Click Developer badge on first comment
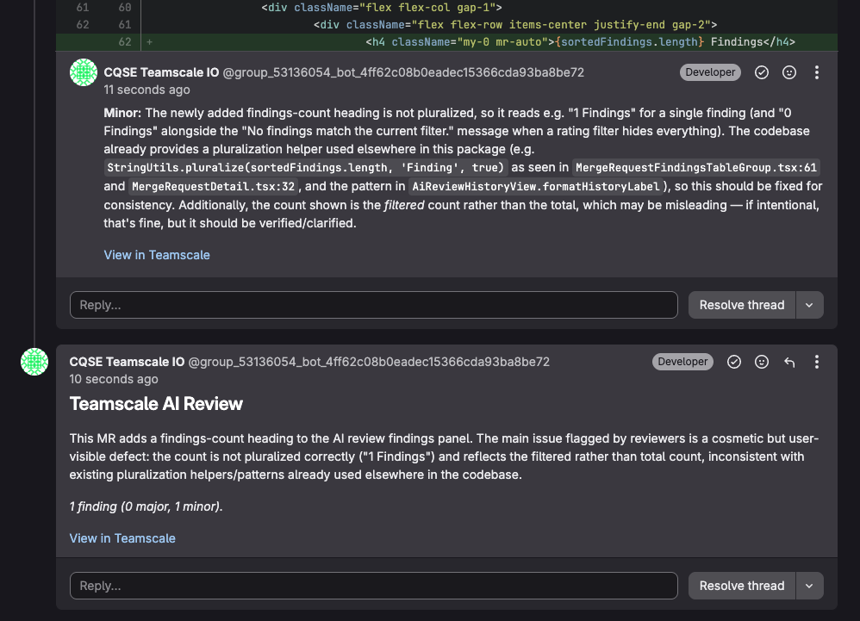This screenshot has width=860, height=621. (710, 72)
